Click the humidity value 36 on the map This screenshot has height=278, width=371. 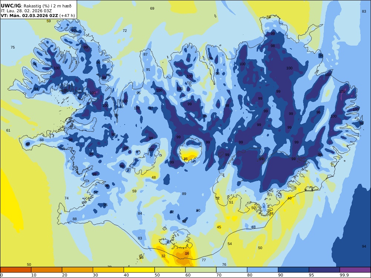[x=185, y=159]
